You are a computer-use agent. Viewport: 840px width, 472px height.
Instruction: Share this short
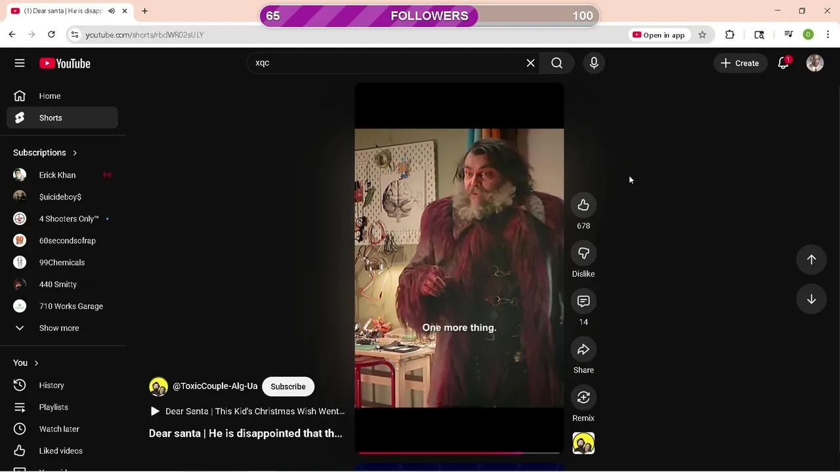(x=583, y=349)
